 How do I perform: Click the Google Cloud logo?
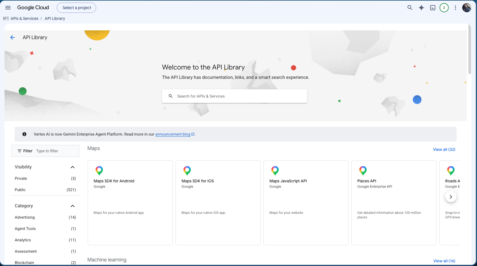coord(33,8)
